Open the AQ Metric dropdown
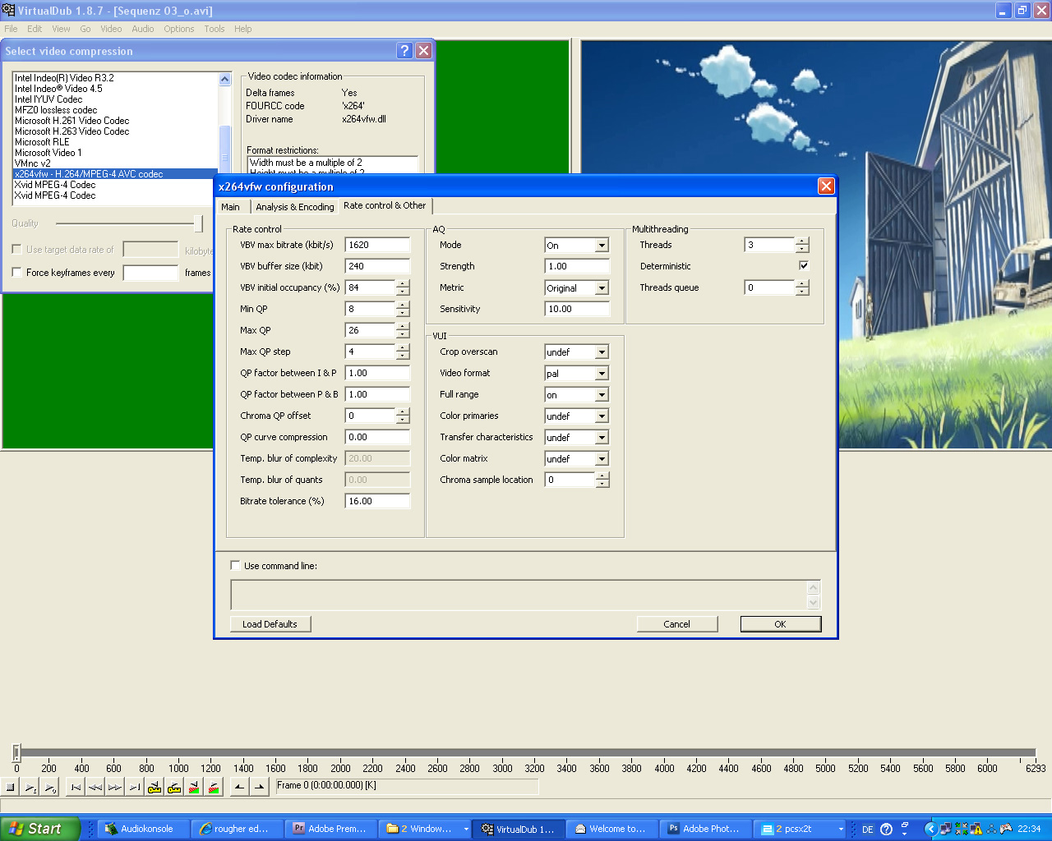Viewport: 1052px width, 841px height. [x=602, y=288]
